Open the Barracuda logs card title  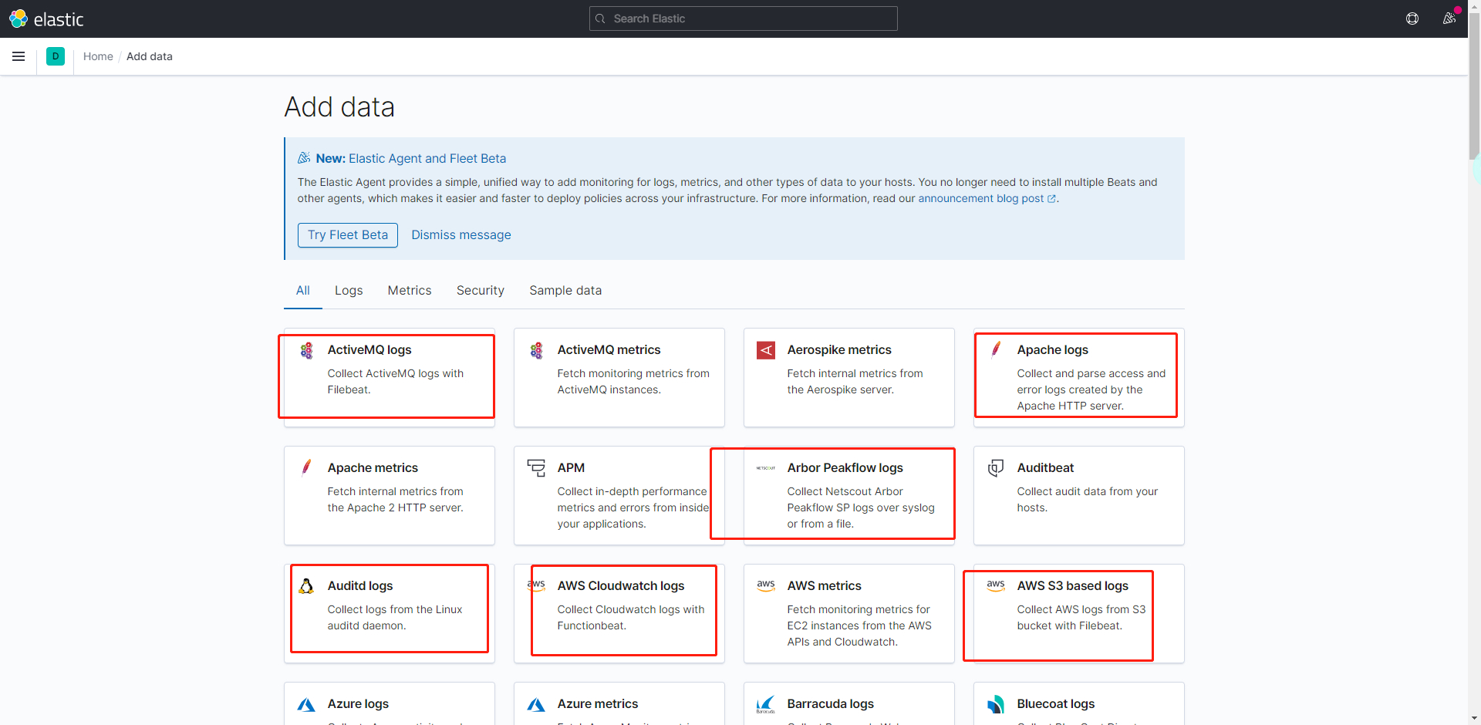(x=831, y=703)
